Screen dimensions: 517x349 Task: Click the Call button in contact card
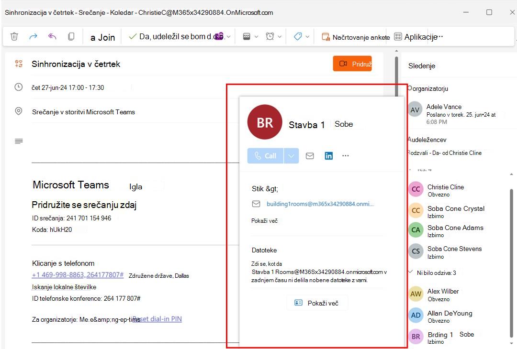(x=265, y=156)
